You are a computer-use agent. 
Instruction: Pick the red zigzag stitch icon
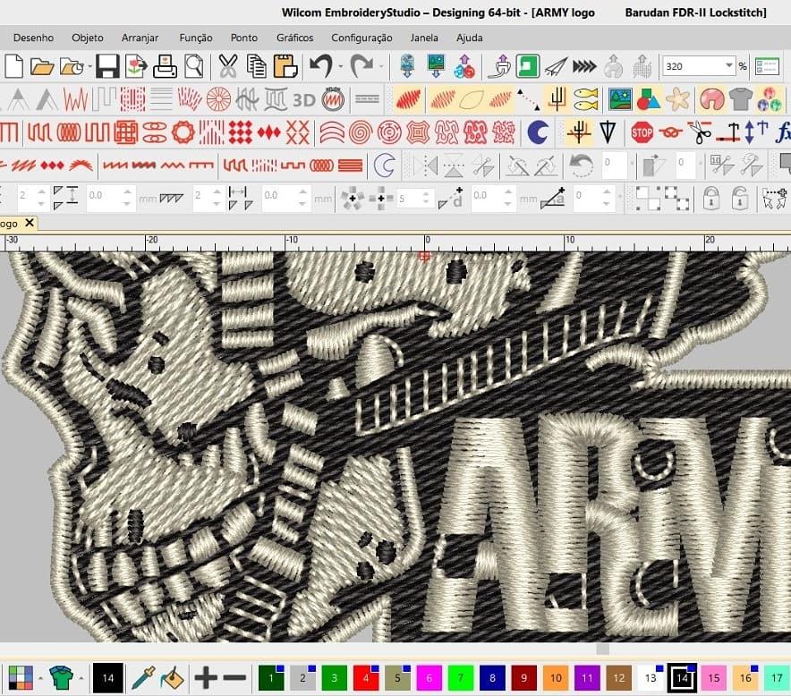click(76, 99)
